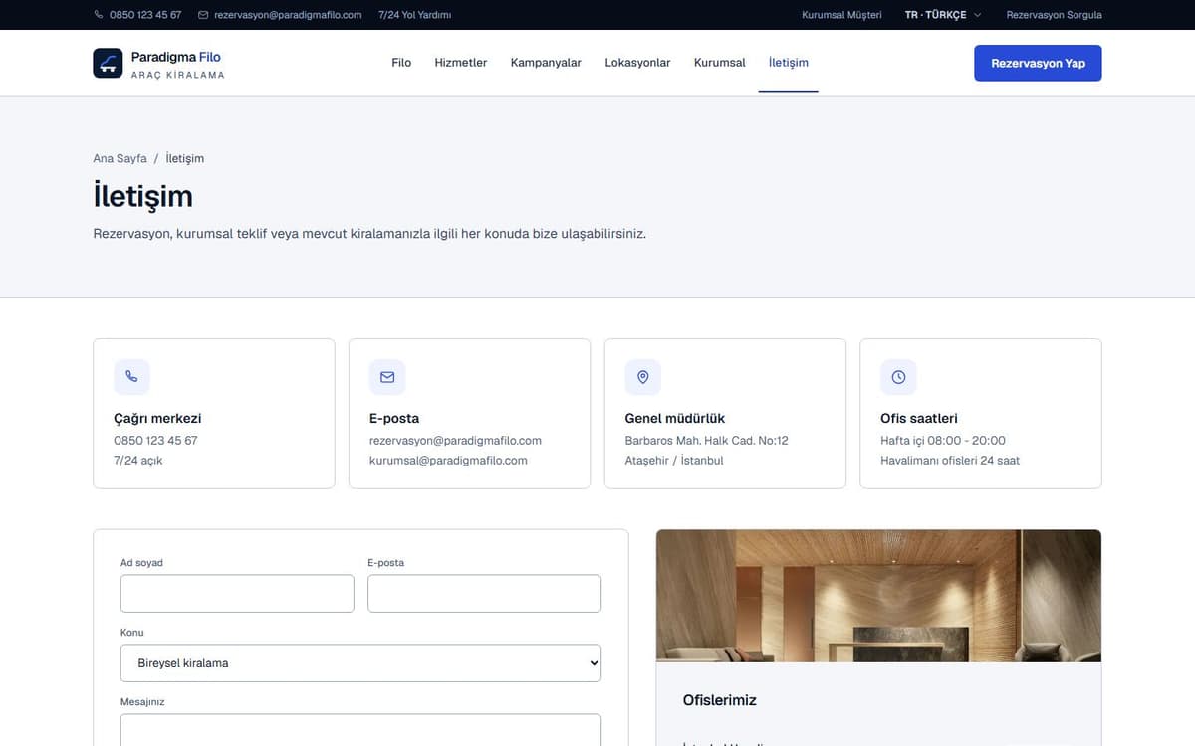
Task: Click the Paradigma Filo brand name
Action: 176,57
